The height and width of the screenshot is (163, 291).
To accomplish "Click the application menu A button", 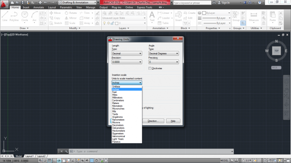I will point(4,4).
